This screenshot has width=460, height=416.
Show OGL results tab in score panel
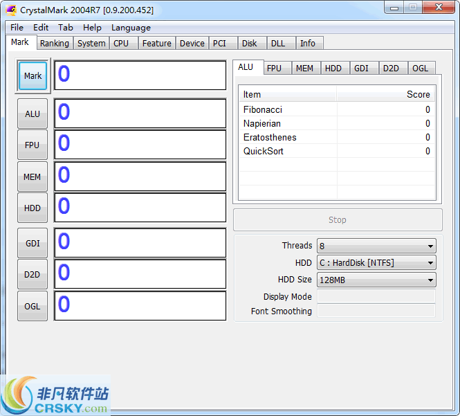point(422,68)
